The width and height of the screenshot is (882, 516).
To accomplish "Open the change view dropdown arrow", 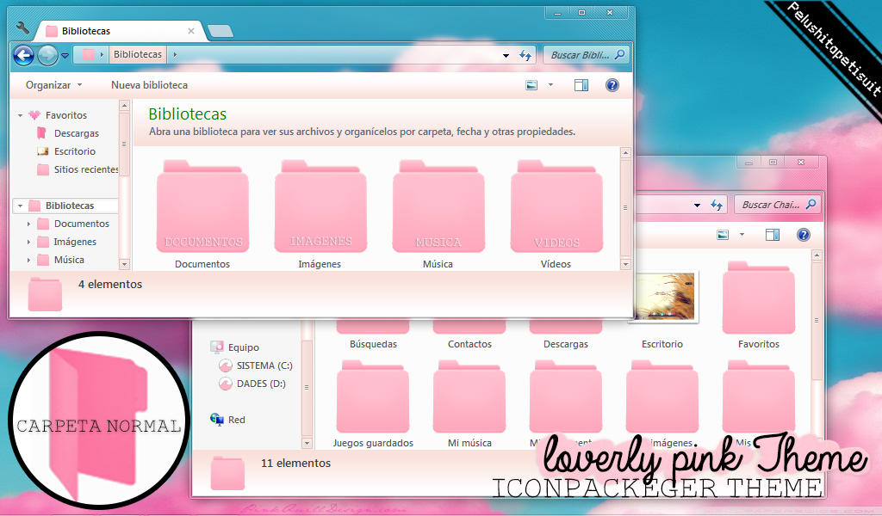I will (549, 84).
